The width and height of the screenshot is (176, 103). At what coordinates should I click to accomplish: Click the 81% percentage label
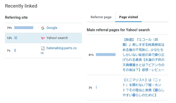[91, 55]
